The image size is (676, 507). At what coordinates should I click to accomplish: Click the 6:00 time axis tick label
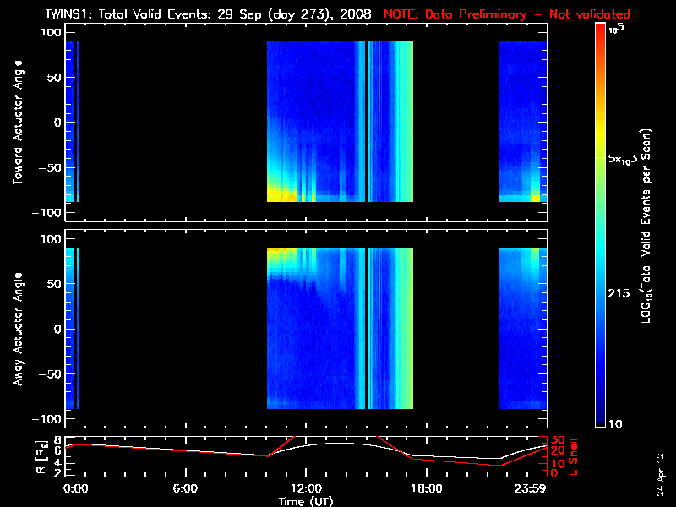pos(185,488)
